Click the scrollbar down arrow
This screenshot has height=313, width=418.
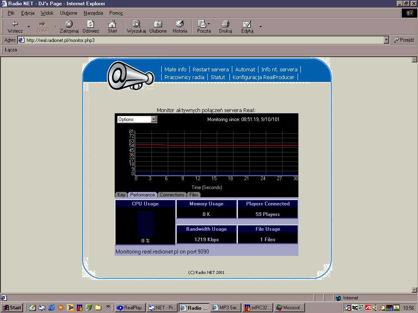coord(414,290)
